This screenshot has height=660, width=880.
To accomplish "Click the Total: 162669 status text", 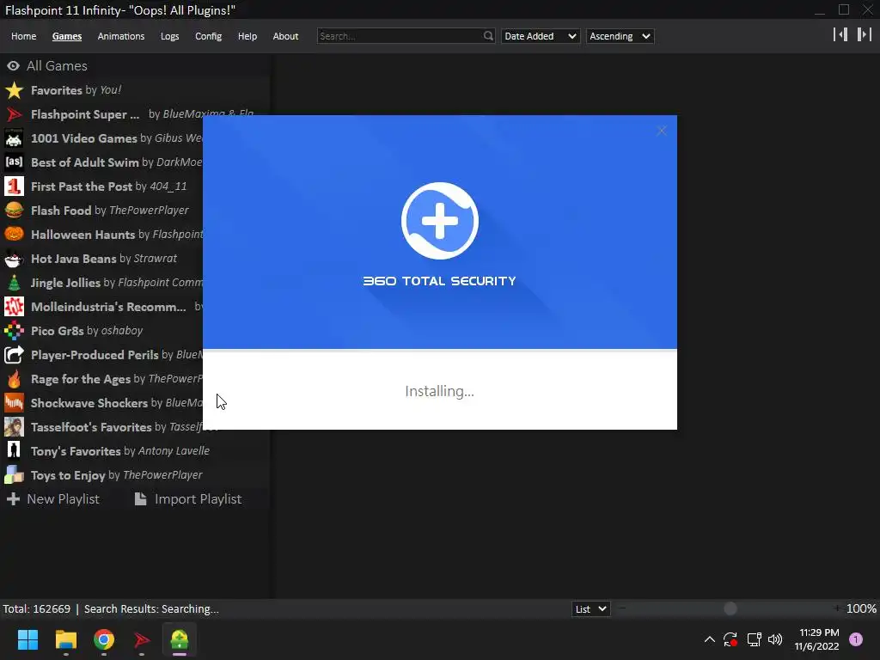I will (36, 609).
